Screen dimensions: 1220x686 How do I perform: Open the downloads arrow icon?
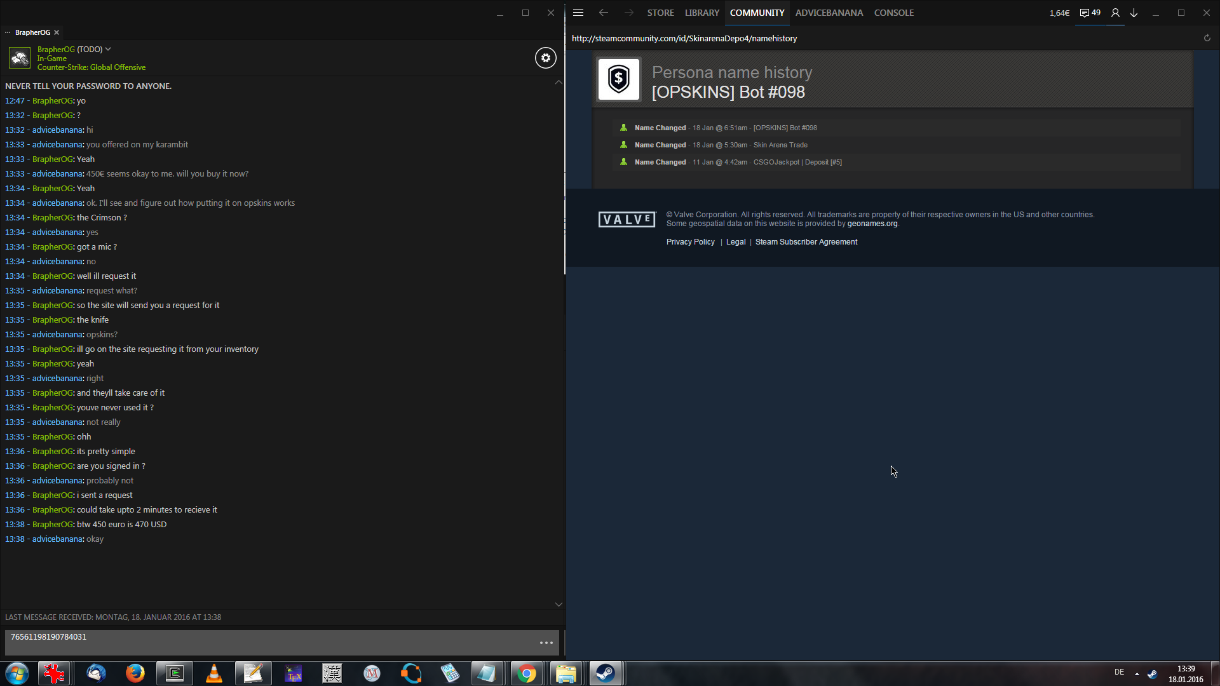pos(1134,13)
